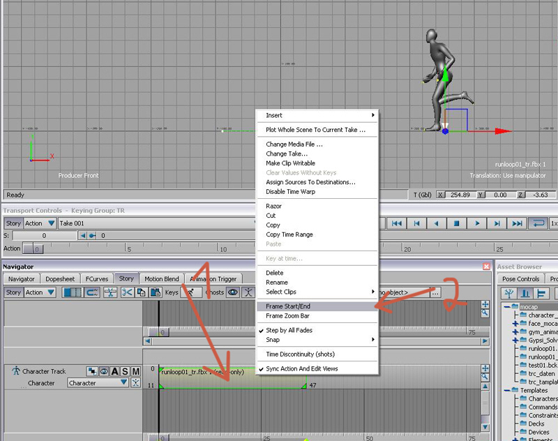Mute the Character Track with M button
Screen dimensions: 558x441
coord(135,371)
